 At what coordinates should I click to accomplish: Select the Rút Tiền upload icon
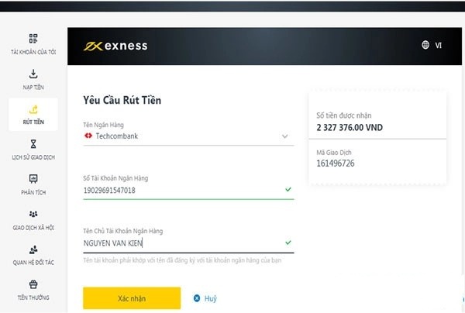(x=33, y=109)
